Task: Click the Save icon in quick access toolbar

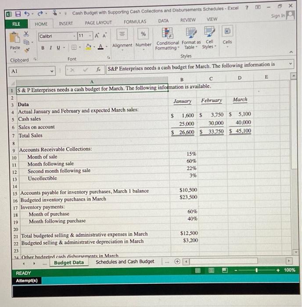Action: [x=18, y=14]
